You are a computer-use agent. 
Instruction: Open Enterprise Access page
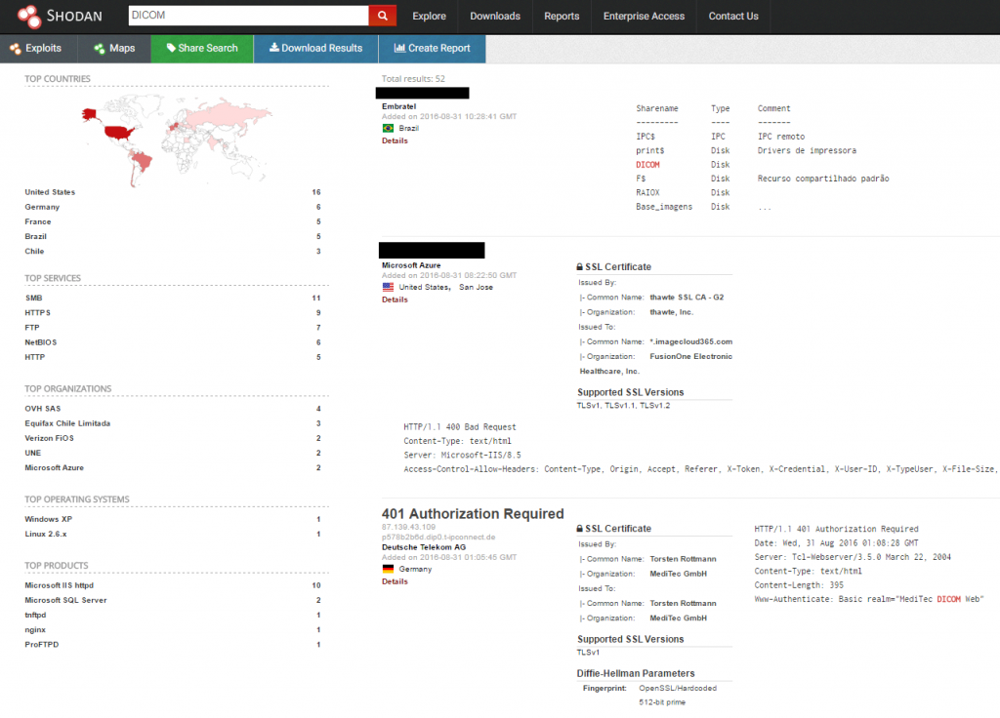pyautogui.click(x=645, y=17)
